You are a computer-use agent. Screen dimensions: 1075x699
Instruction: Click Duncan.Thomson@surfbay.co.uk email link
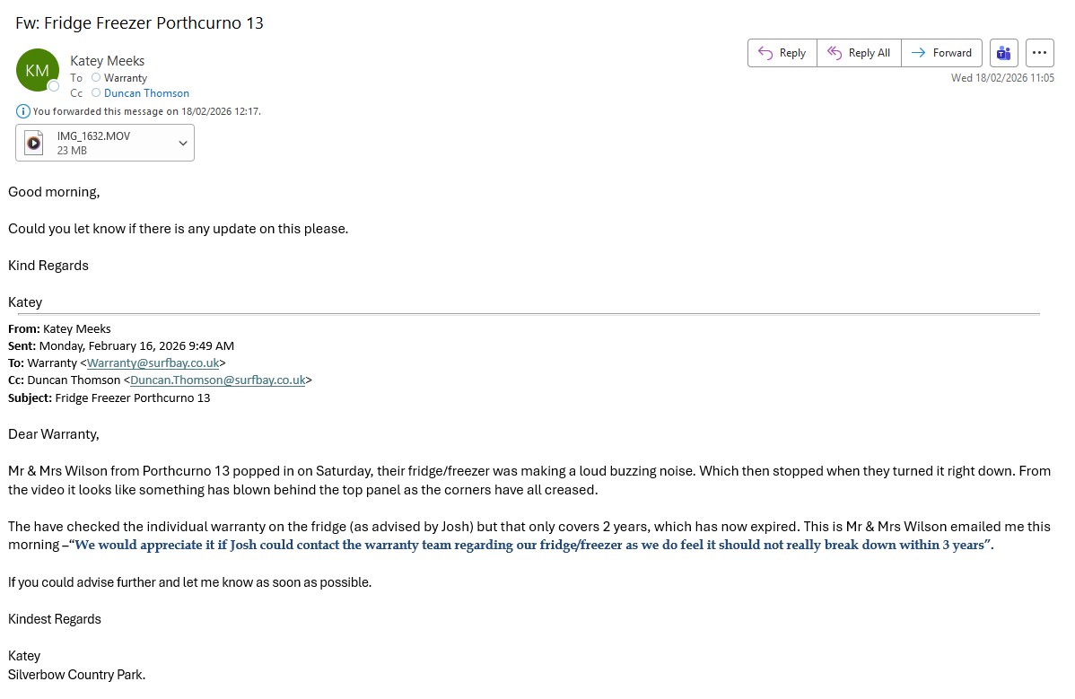218,380
